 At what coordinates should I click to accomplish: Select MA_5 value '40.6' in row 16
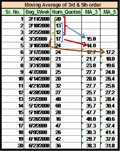(x=109, y=119)
